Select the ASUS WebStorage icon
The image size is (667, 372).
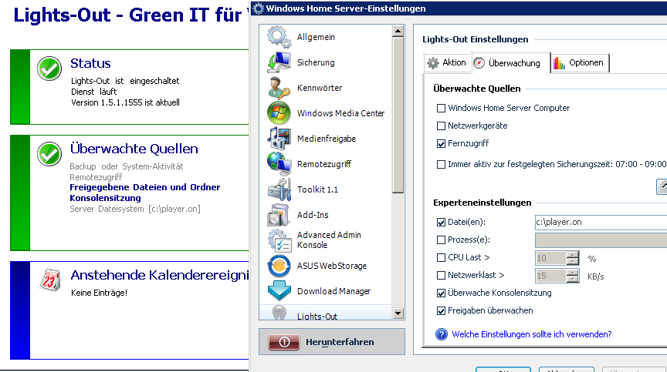click(x=279, y=266)
